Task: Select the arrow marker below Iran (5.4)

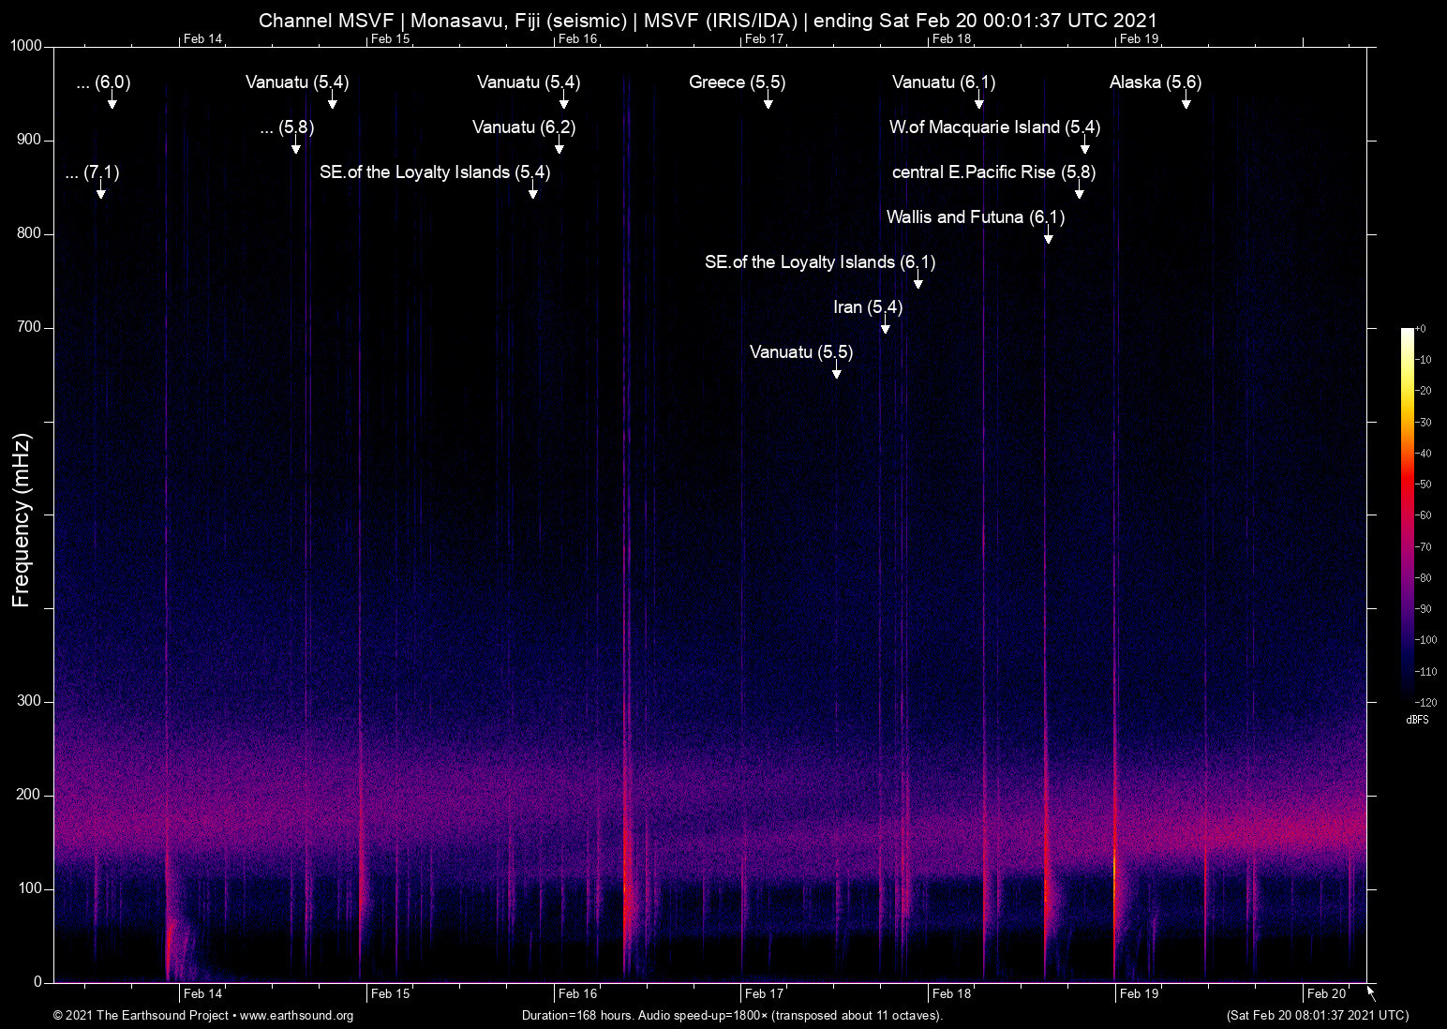Action: (x=885, y=324)
